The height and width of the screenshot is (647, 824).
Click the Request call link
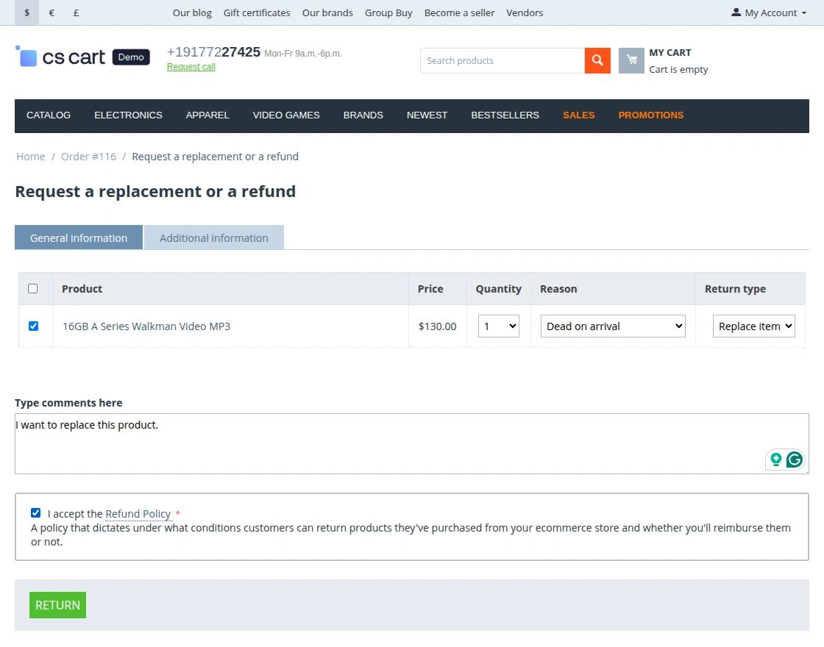(191, 67)
